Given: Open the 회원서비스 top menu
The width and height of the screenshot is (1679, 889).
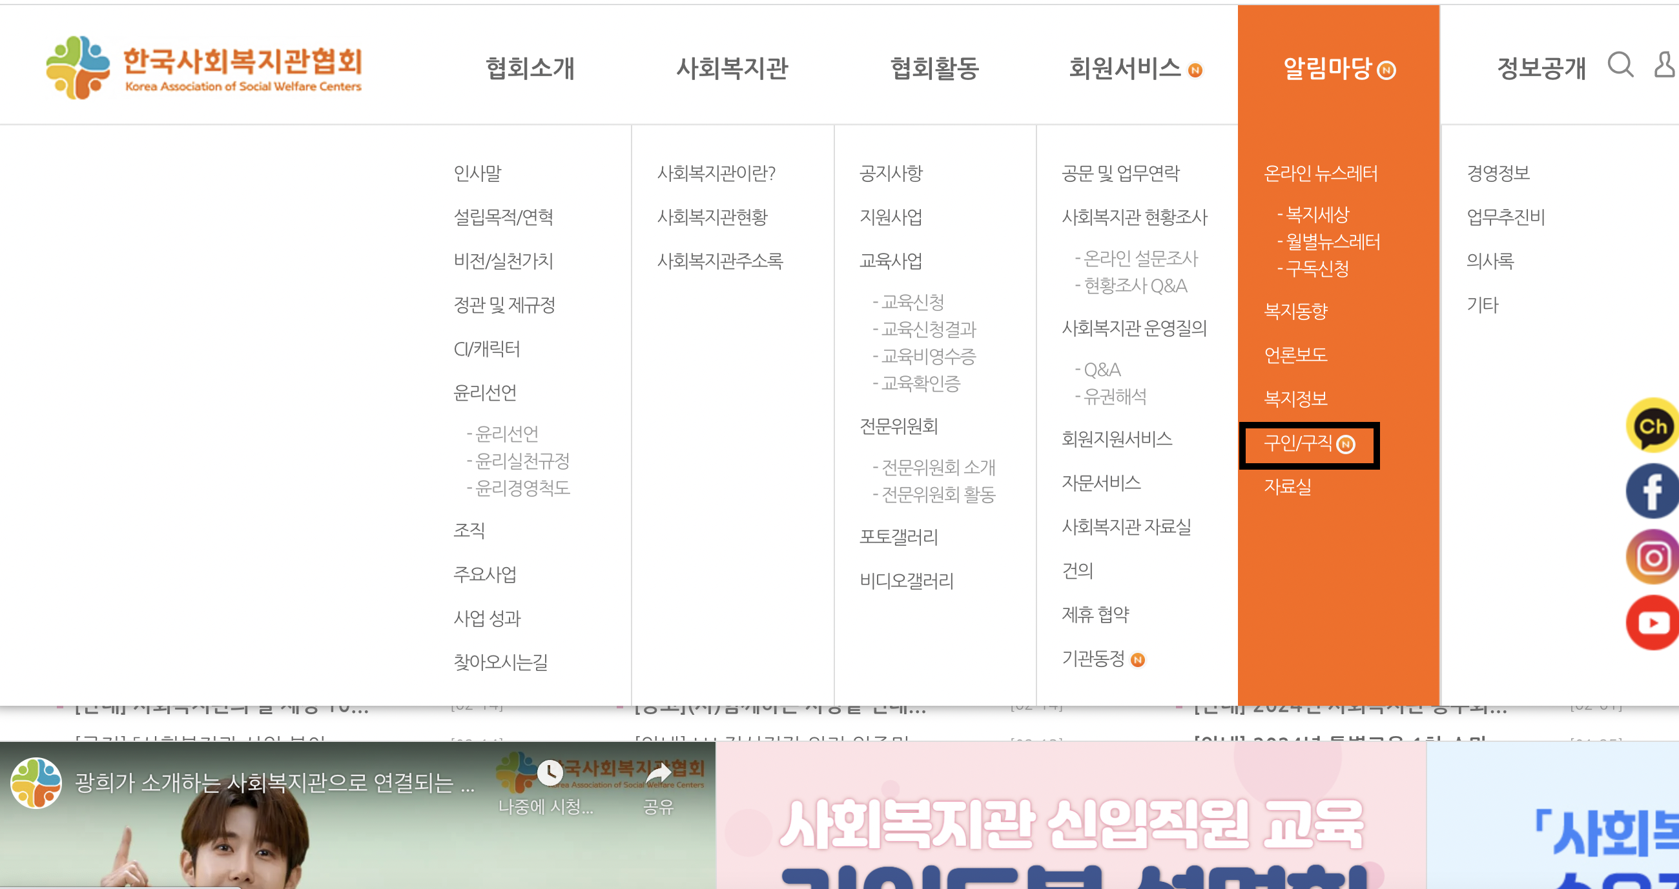Looking at the screenshot, I should click(x=1124, y=68).
